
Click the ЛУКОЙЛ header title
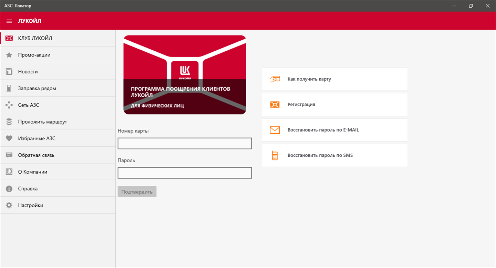(30, 21)
